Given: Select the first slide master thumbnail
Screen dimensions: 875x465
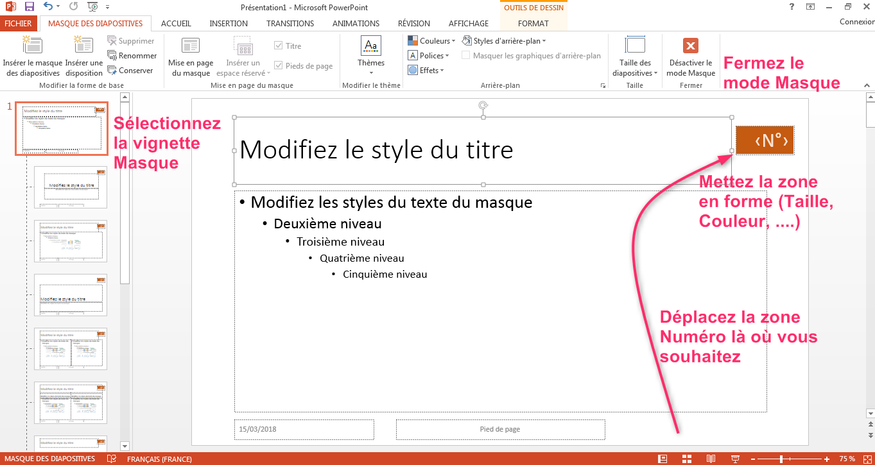Looking at the screenshot, I should (x=61, y=128).
